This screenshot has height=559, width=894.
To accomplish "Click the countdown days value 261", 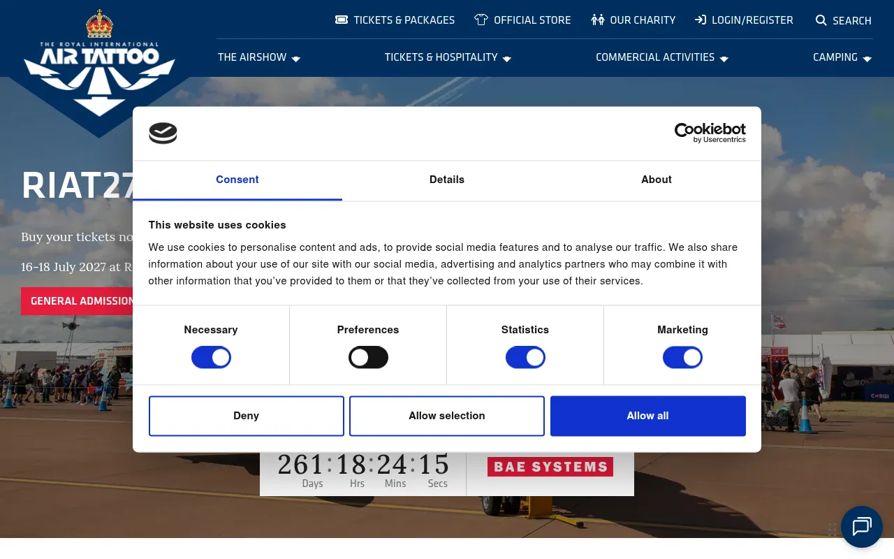I will tap(301, 465).
